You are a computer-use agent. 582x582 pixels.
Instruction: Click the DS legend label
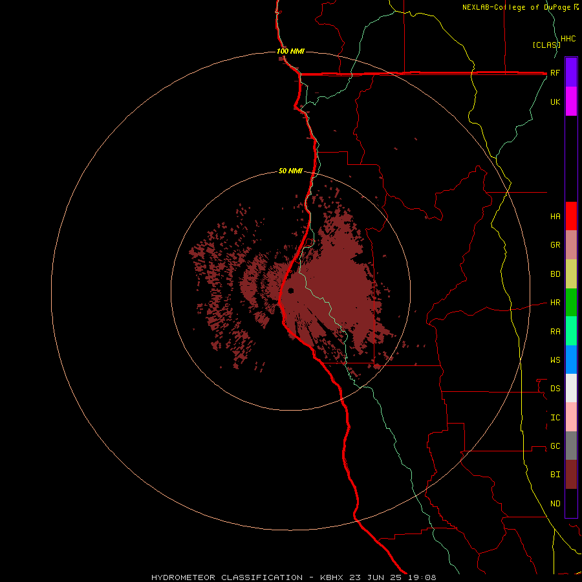pos(555,389)
